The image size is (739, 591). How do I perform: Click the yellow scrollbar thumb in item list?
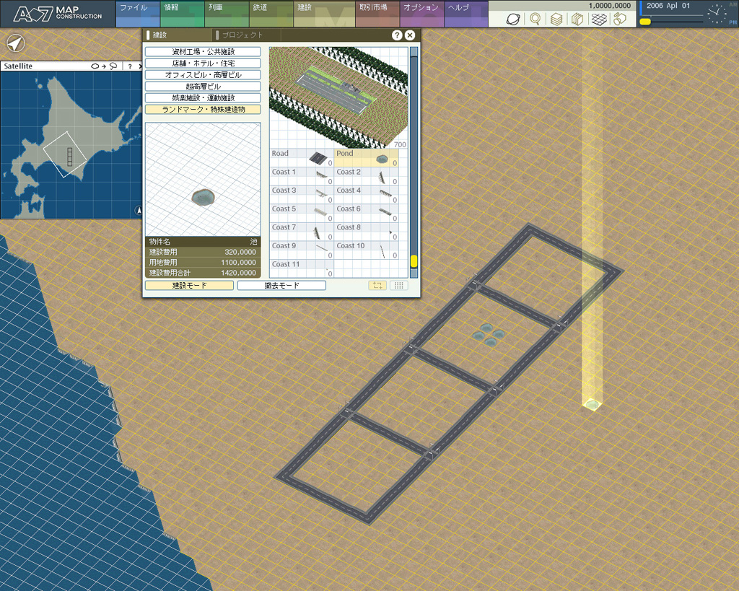click(414, 261)
